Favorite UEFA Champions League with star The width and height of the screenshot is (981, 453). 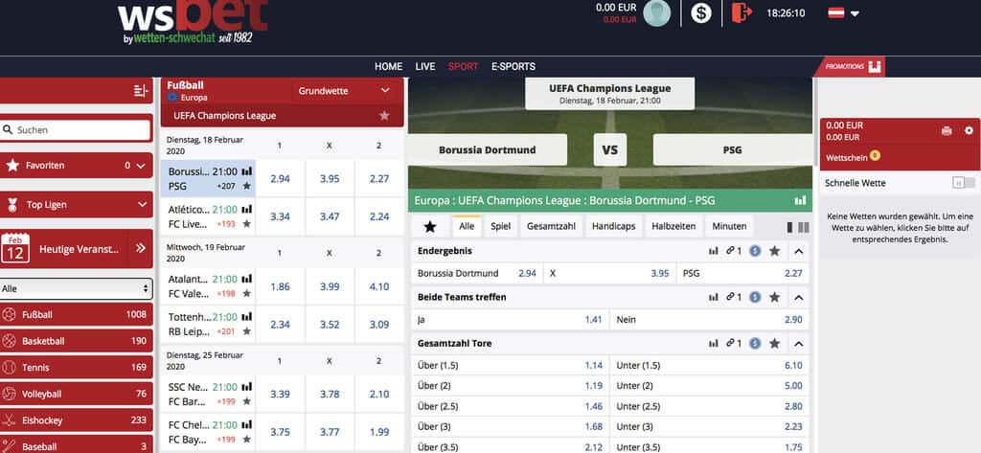pyautogui.click(x=384, y=116)
